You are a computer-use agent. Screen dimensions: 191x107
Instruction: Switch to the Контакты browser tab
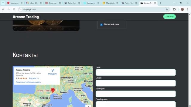pos(91,3)
